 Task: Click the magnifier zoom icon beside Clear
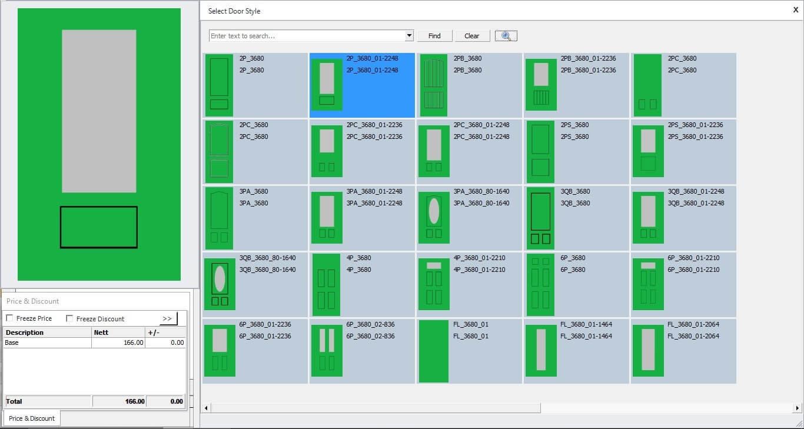tap(506, 36)
